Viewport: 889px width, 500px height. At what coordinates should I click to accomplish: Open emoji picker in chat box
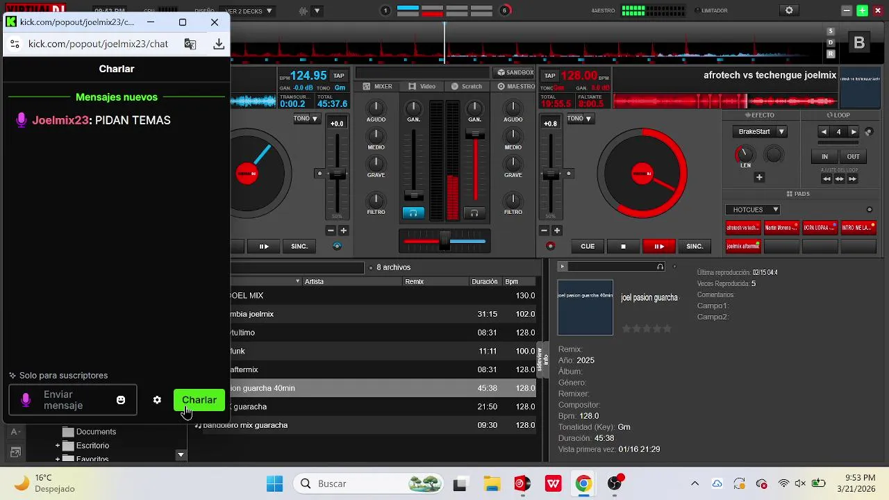click(x=121, y=400)
